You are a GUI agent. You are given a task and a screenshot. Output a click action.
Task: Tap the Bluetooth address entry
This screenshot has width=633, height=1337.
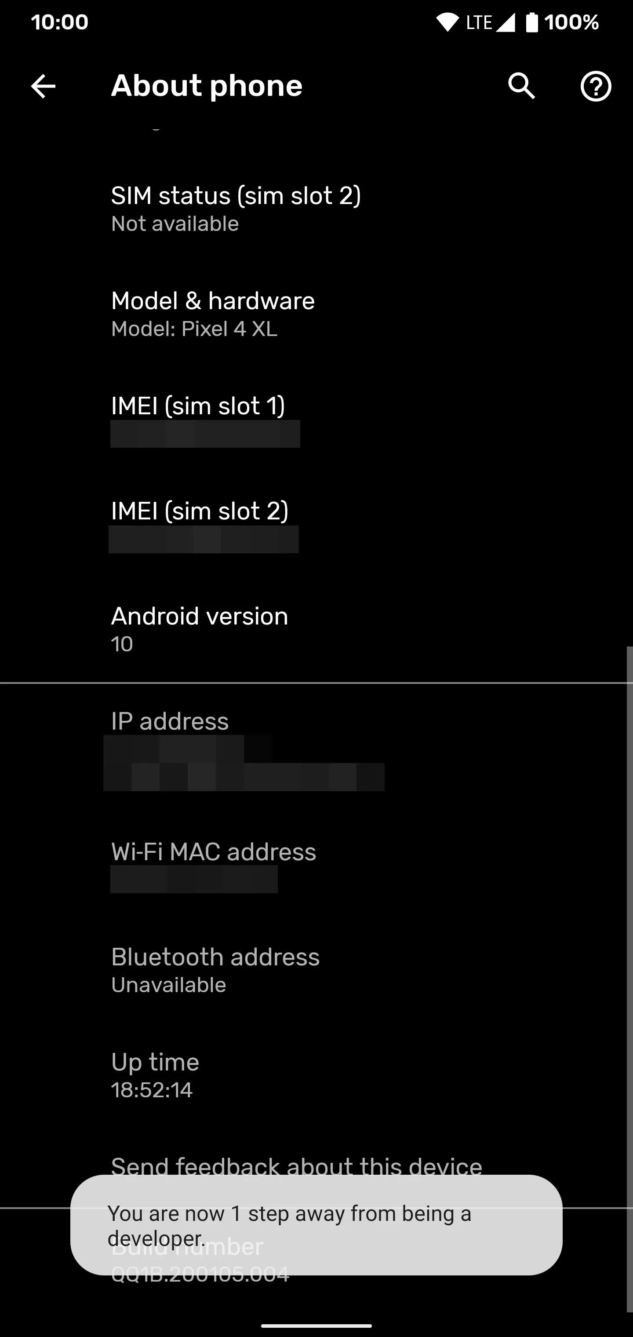(x=316, y=970)
